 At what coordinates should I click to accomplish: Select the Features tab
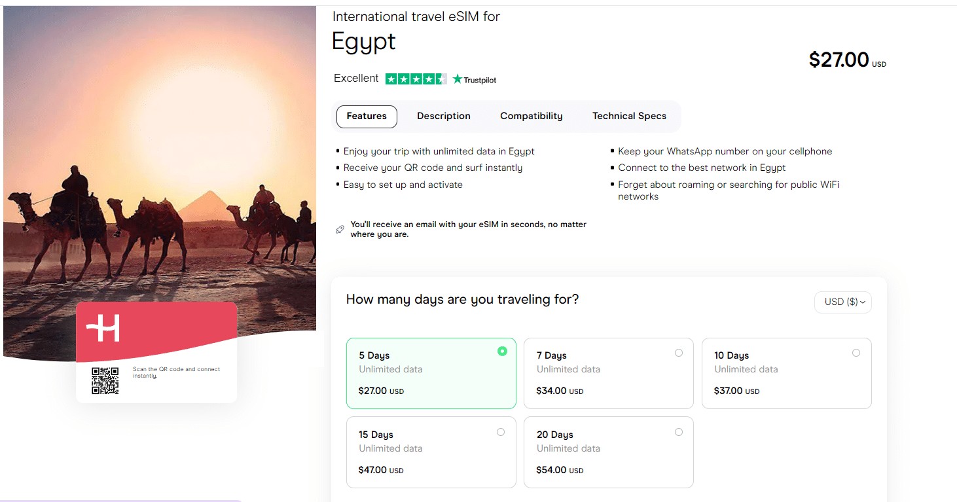[366, 116]
